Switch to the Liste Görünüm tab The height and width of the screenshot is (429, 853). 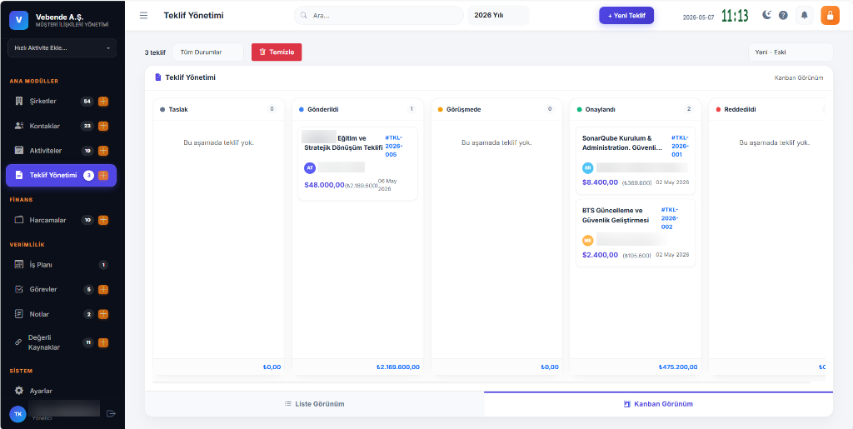pos(314,404)
